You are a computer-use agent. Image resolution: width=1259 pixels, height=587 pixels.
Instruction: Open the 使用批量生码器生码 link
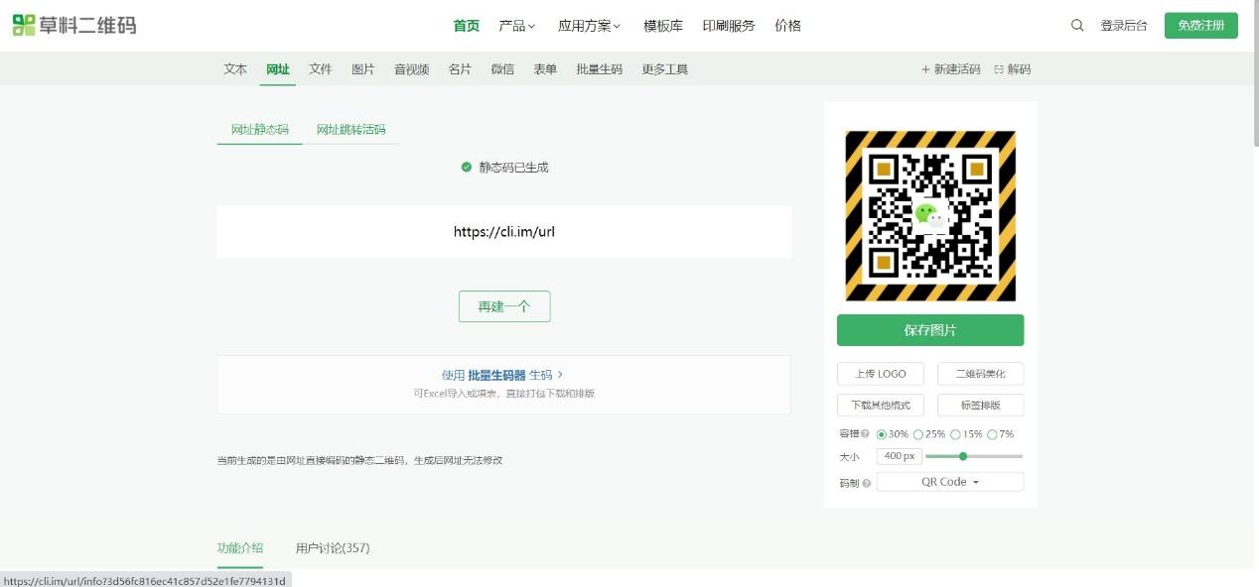pos(502,375)
